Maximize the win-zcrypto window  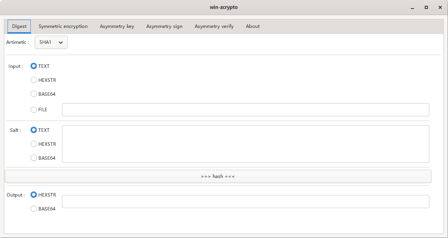(x=426, y=7)
